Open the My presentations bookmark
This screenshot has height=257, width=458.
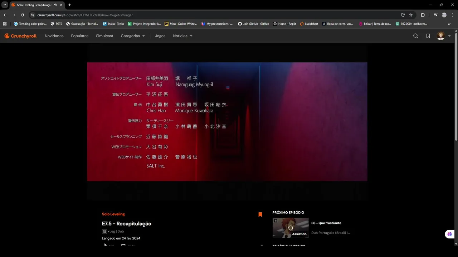point(217,24)
